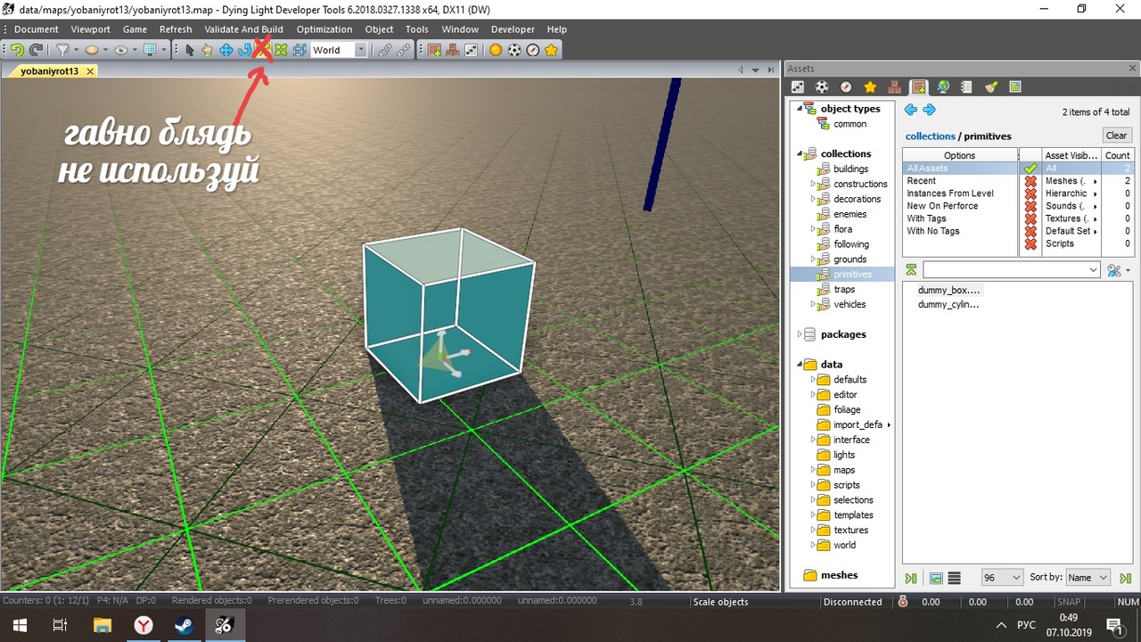Screen dimensions: 1141x642
Task: Open the broom tab icon in Assets panel
Action: [990, 87]
